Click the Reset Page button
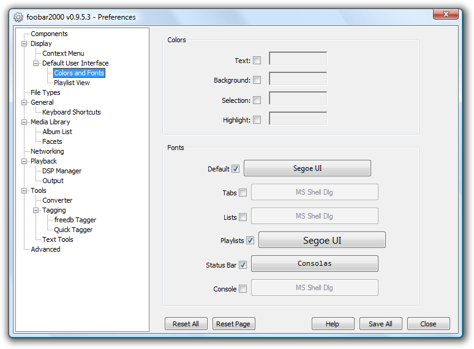 point(234,324)
